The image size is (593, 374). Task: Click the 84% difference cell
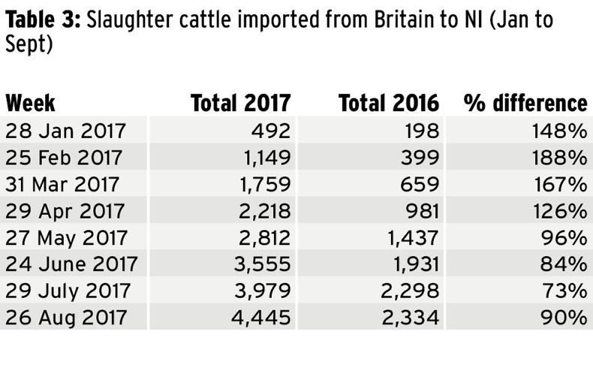coord(568,264)
